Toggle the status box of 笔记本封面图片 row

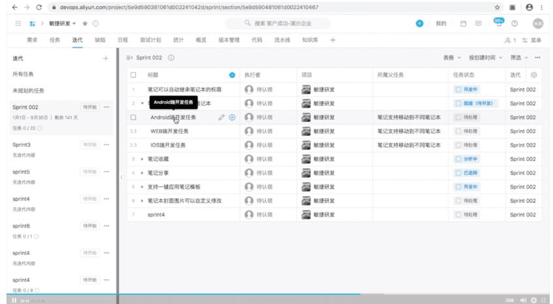(458, 200)
